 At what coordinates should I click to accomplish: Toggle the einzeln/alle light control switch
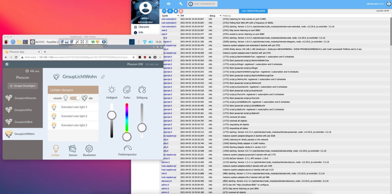[75, 98]
